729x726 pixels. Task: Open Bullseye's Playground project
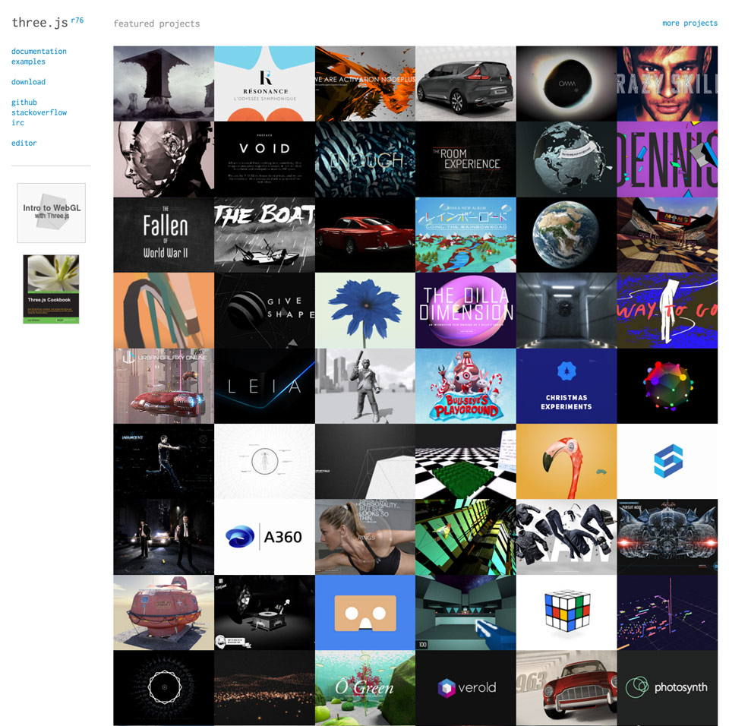[465, 386]
